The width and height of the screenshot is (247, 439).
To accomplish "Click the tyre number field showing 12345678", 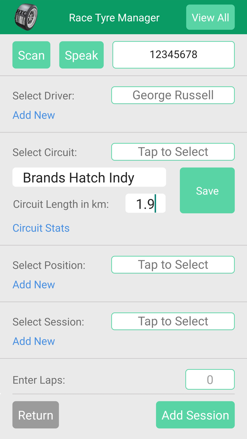I will (173, 55).
